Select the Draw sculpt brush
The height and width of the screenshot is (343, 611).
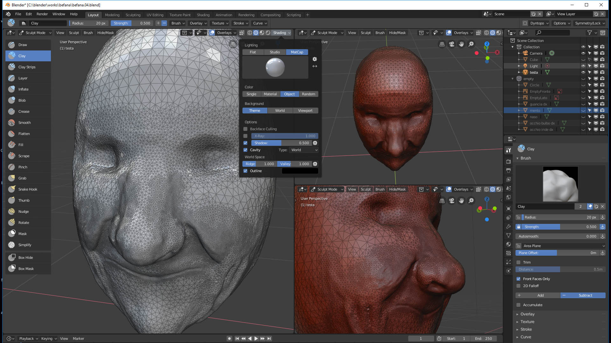click(28, 45)
